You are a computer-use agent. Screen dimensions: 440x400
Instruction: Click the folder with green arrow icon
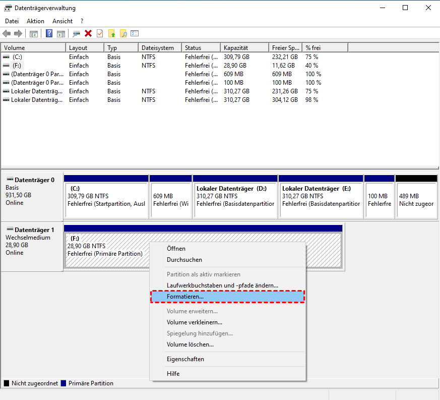pyautogui.click(x=112, y=34)
